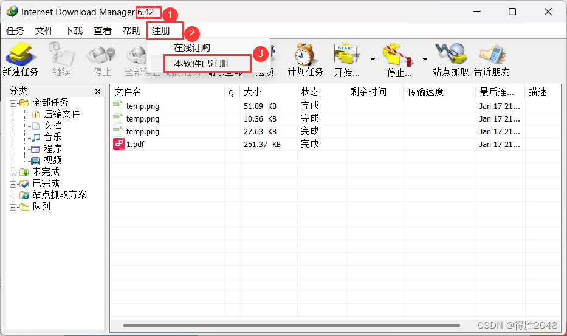This screenshot has height=336, width=567.
Task: Select 压缩文件 category label
Action: pyautogui.click(x=62, y=114)
